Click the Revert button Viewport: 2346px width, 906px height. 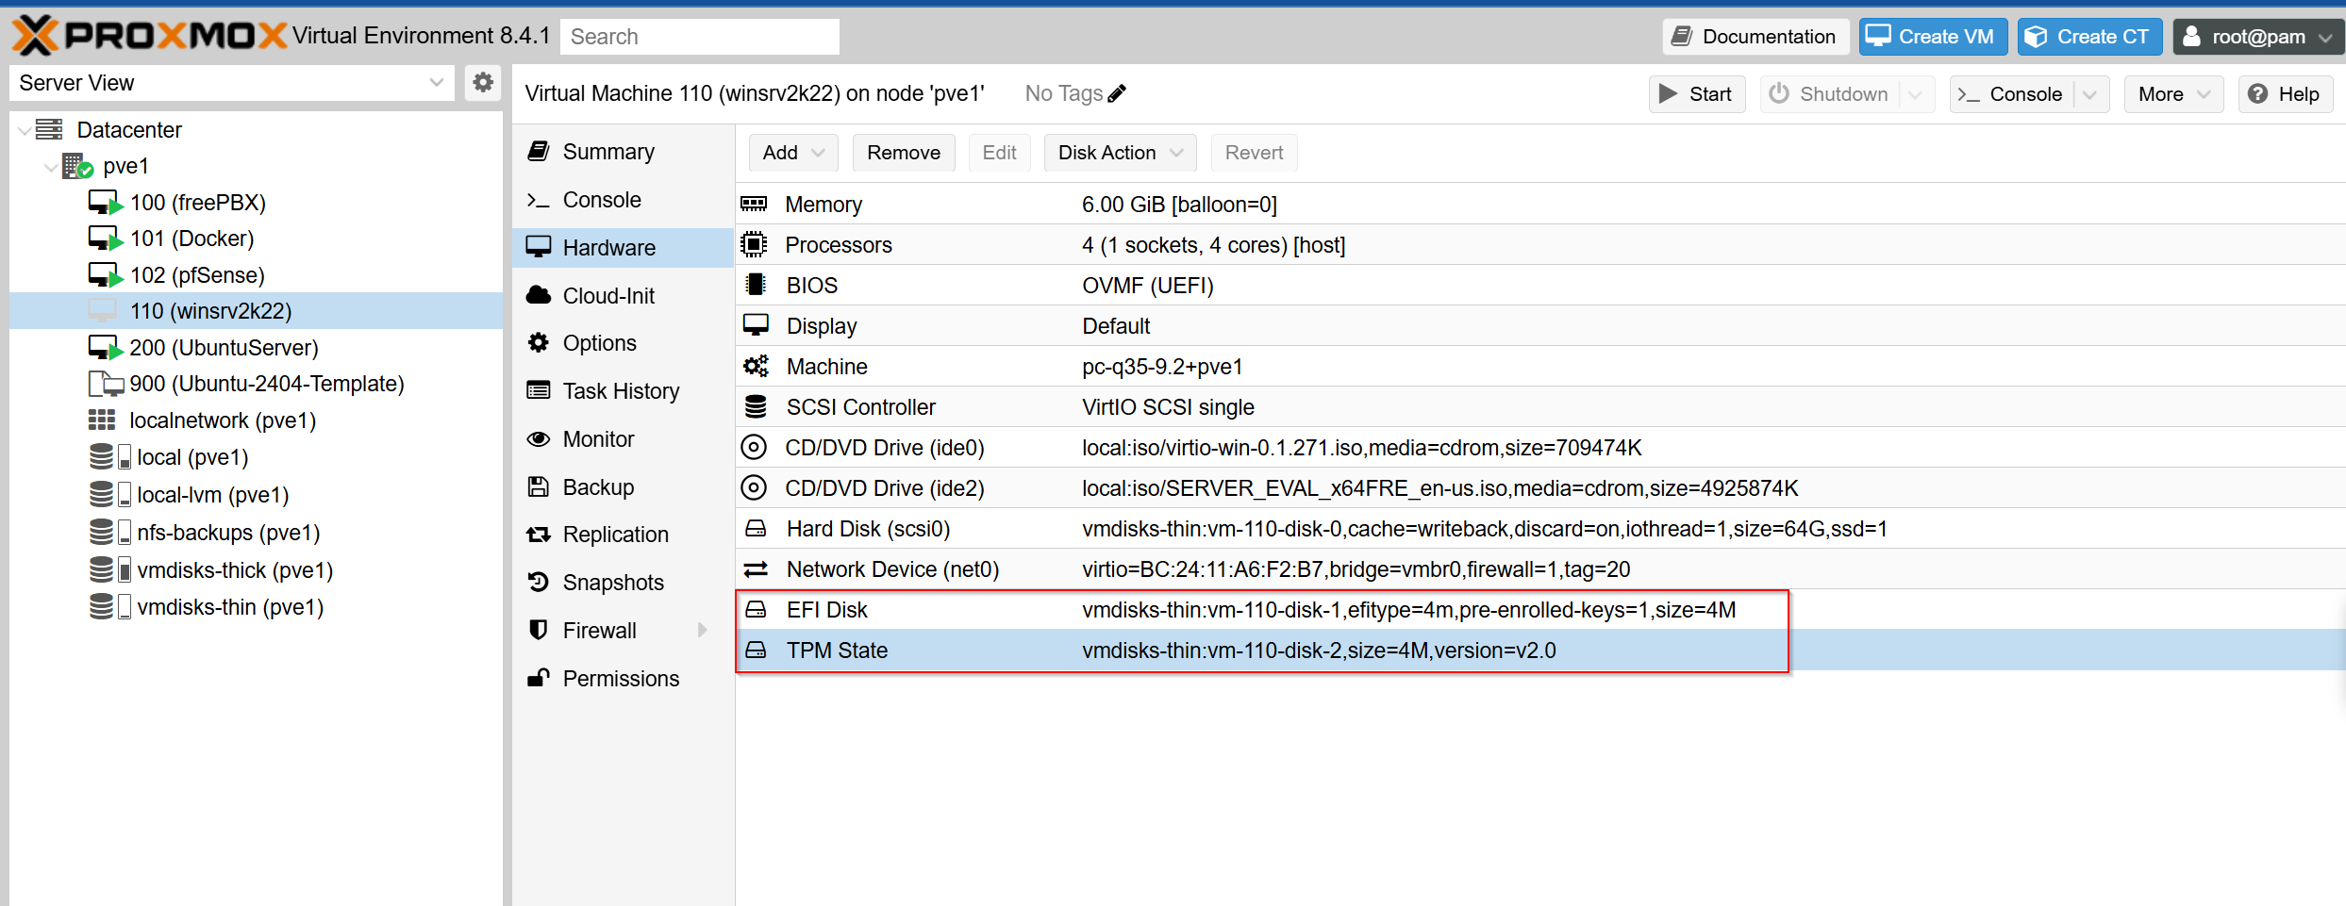(1254, 153)
